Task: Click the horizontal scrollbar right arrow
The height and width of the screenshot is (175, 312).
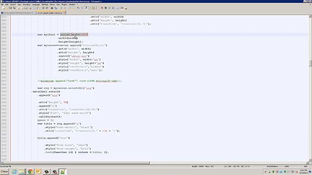Action: [308, 163]
